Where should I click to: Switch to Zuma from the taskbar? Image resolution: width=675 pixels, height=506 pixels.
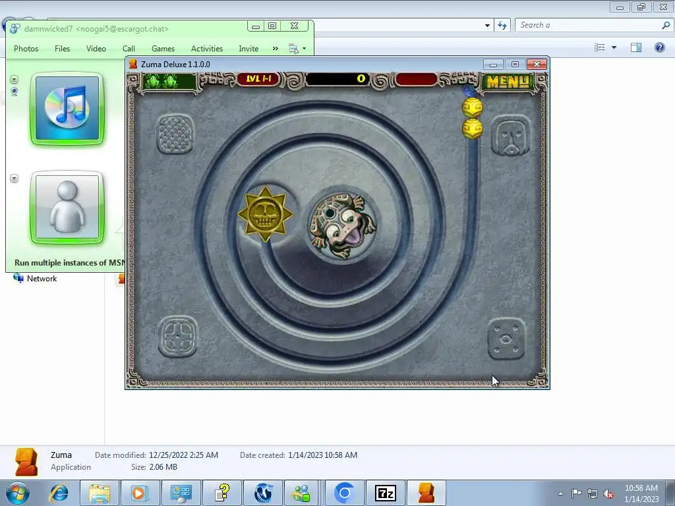coord(426,493)
